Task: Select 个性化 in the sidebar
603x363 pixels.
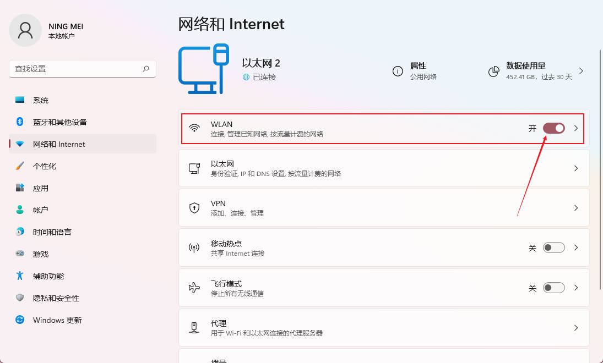Action: (83, 166)
